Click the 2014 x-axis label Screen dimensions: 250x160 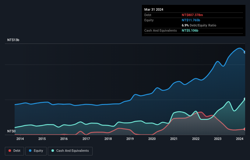[x=20, y=139]
